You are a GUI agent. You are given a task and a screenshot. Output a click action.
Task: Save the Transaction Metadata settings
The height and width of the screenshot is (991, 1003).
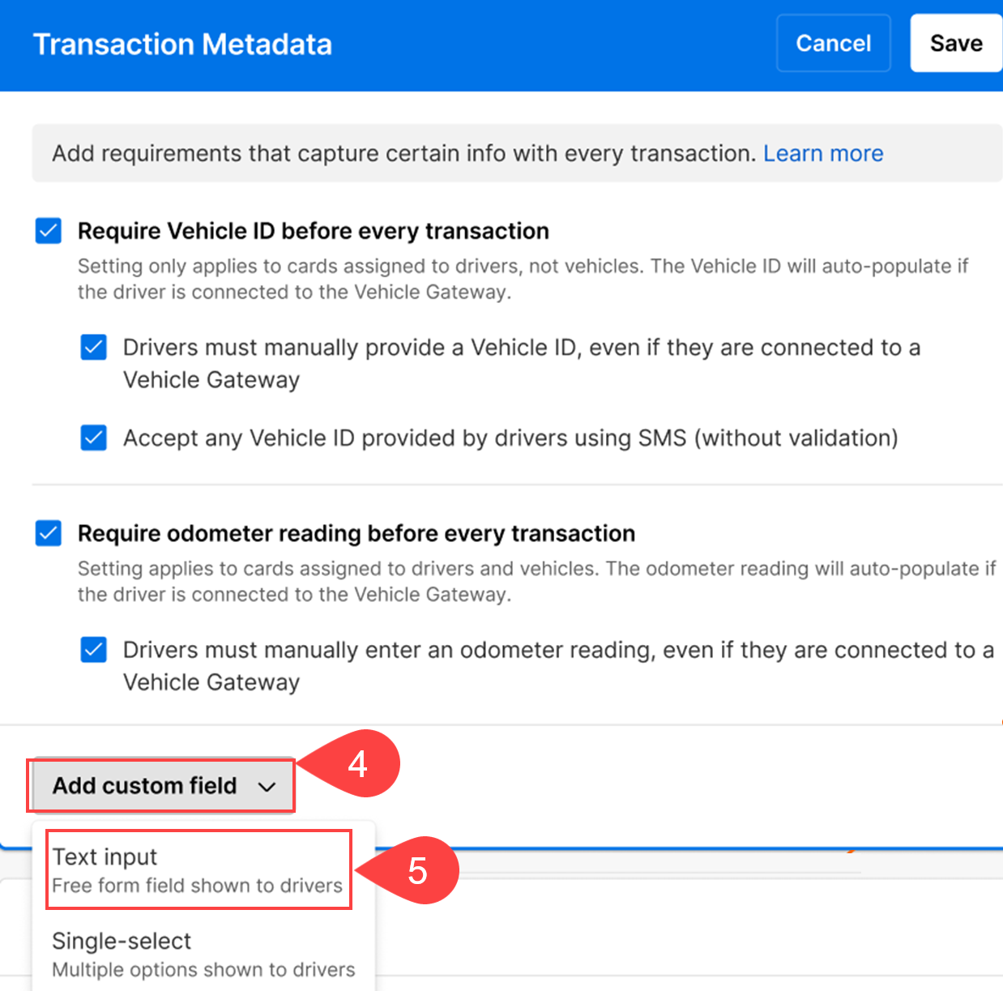click(x=956, y=43)
